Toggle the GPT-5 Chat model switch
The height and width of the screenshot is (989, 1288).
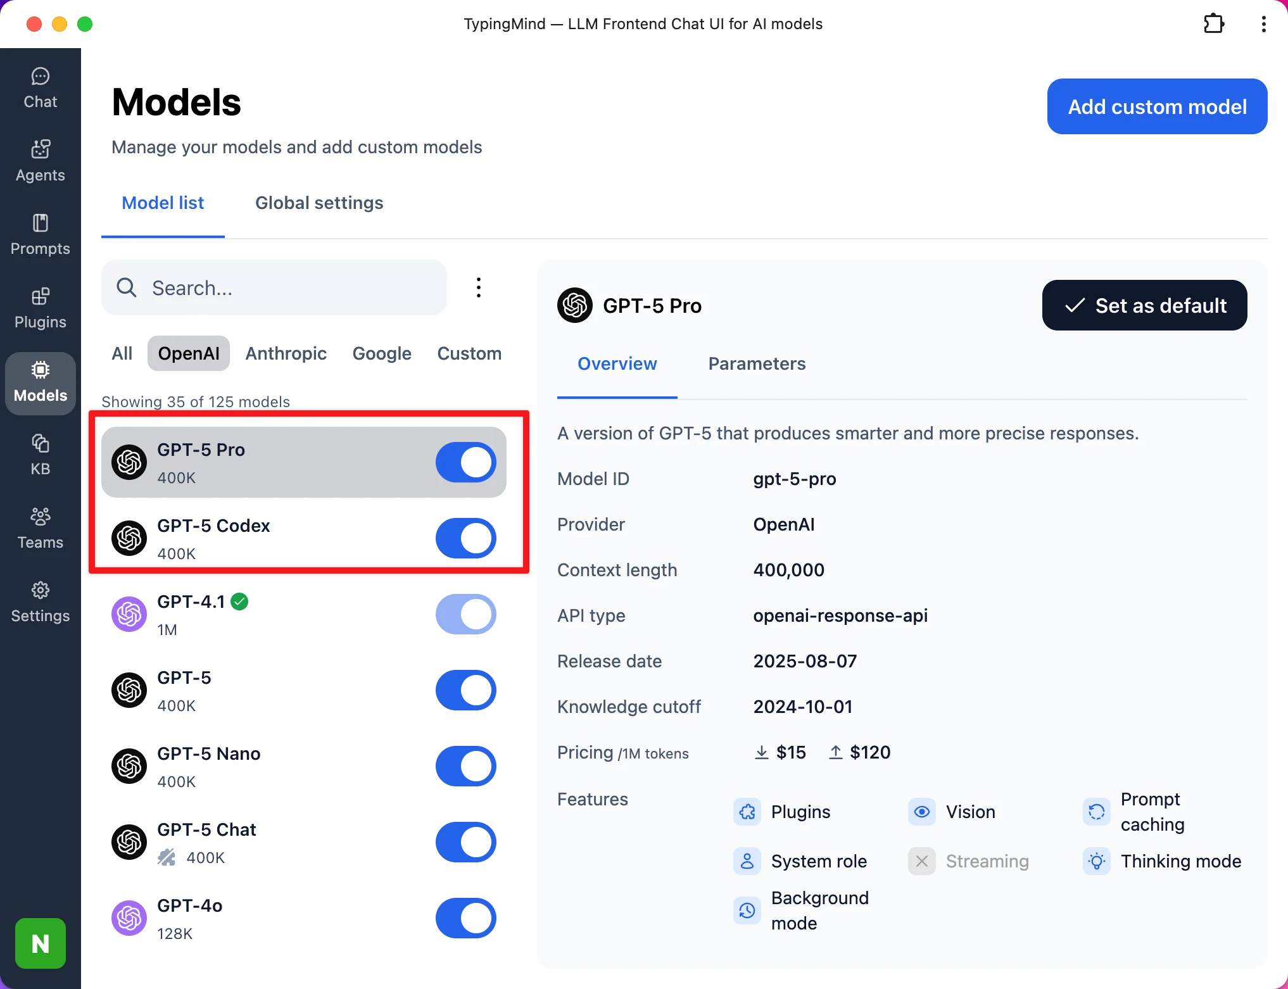coord(466,842)
